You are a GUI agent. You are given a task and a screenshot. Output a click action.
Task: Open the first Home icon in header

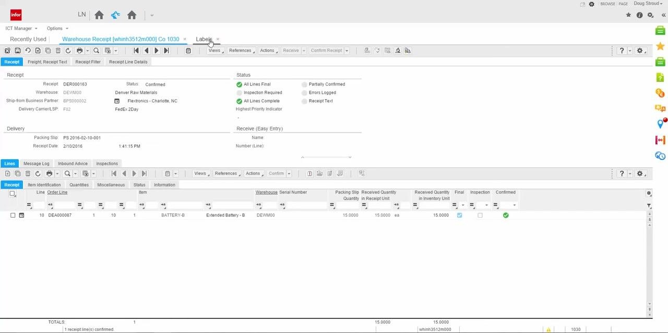99,15
